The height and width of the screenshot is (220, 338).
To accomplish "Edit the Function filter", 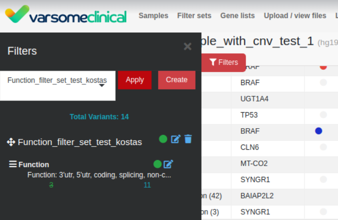I will click(x=168, y=164).
